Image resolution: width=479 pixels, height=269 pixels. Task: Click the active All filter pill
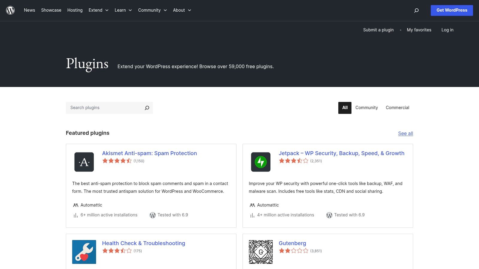(345, 108)
